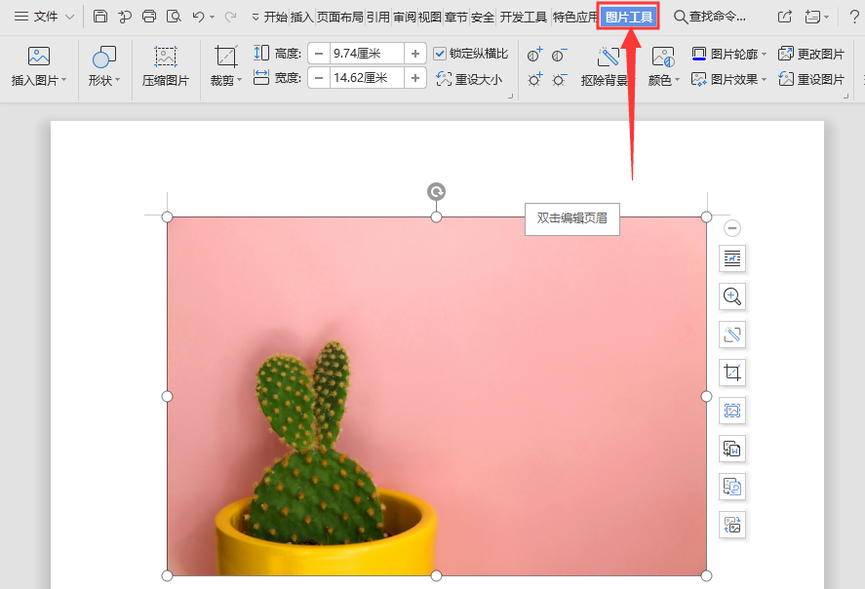The width and height of the screenshot is (865, 589).
Task: Switch to the 审阅 tab
Action: click(405, 18)
